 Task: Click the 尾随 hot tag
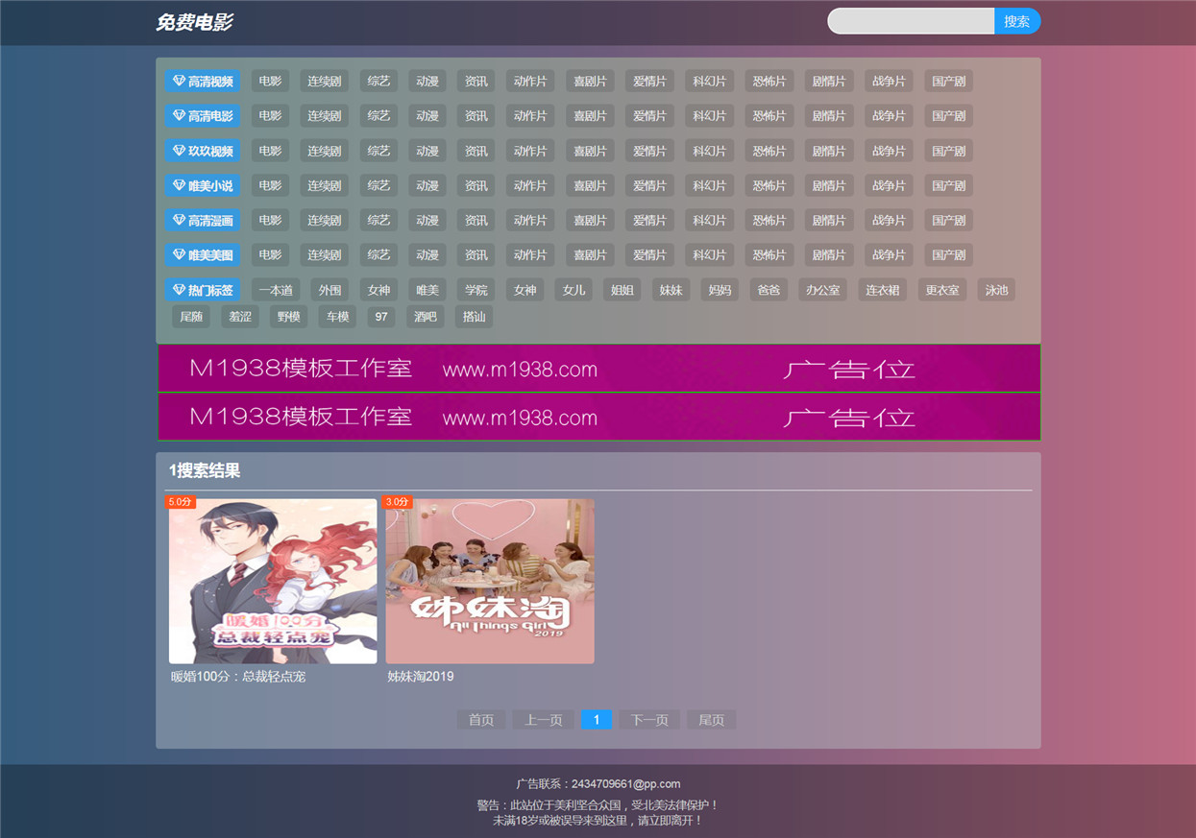(191, 317)
